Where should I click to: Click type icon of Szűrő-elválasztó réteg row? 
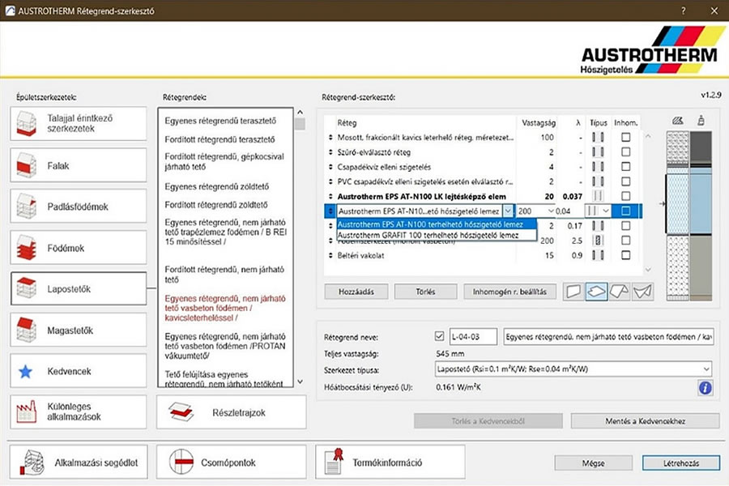(598, 152)
